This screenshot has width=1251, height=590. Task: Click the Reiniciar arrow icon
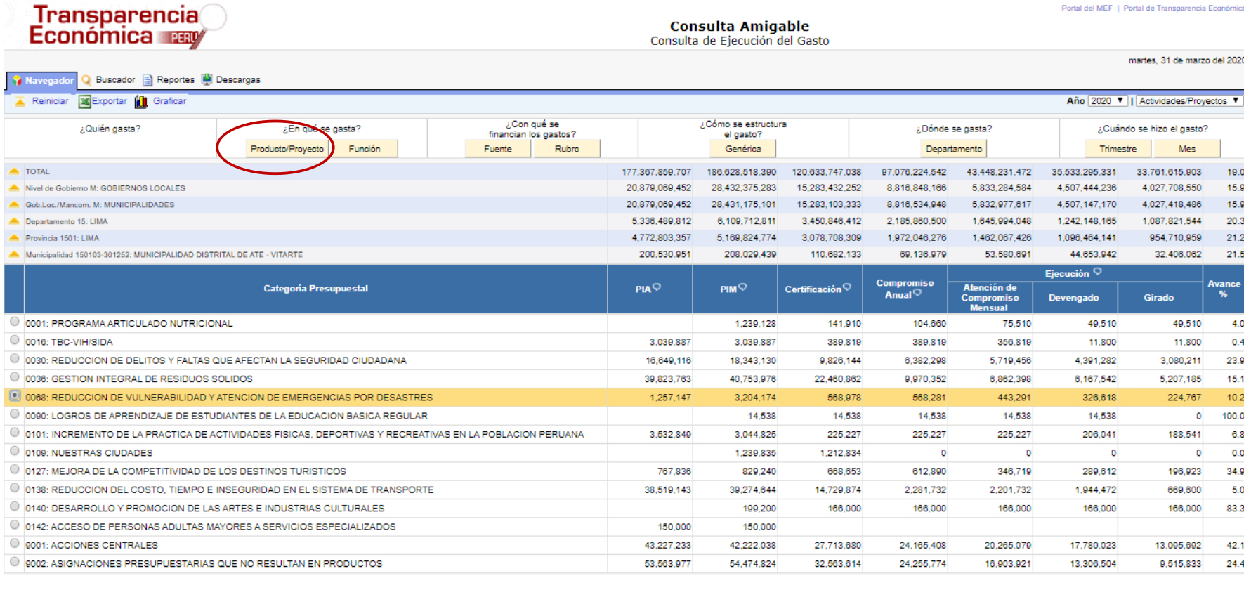coord(20,102)
